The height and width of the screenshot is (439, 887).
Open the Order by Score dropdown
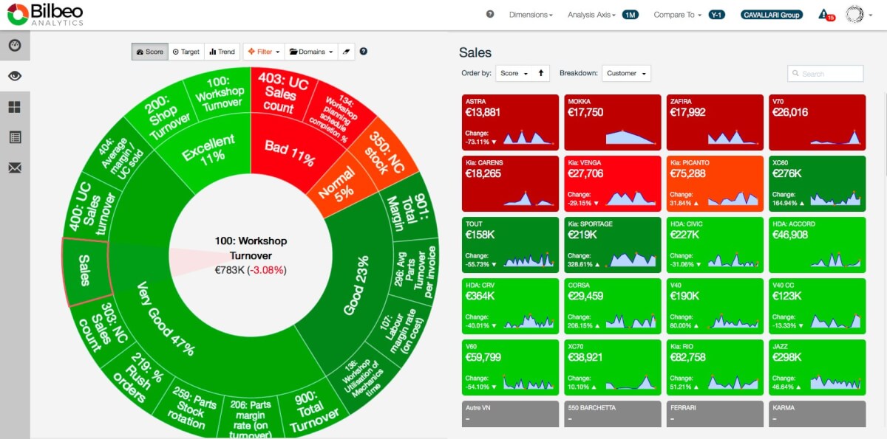click(514, 73)
